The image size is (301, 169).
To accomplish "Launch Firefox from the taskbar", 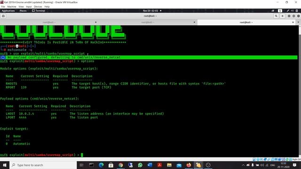I will click(x=189, y=165).
